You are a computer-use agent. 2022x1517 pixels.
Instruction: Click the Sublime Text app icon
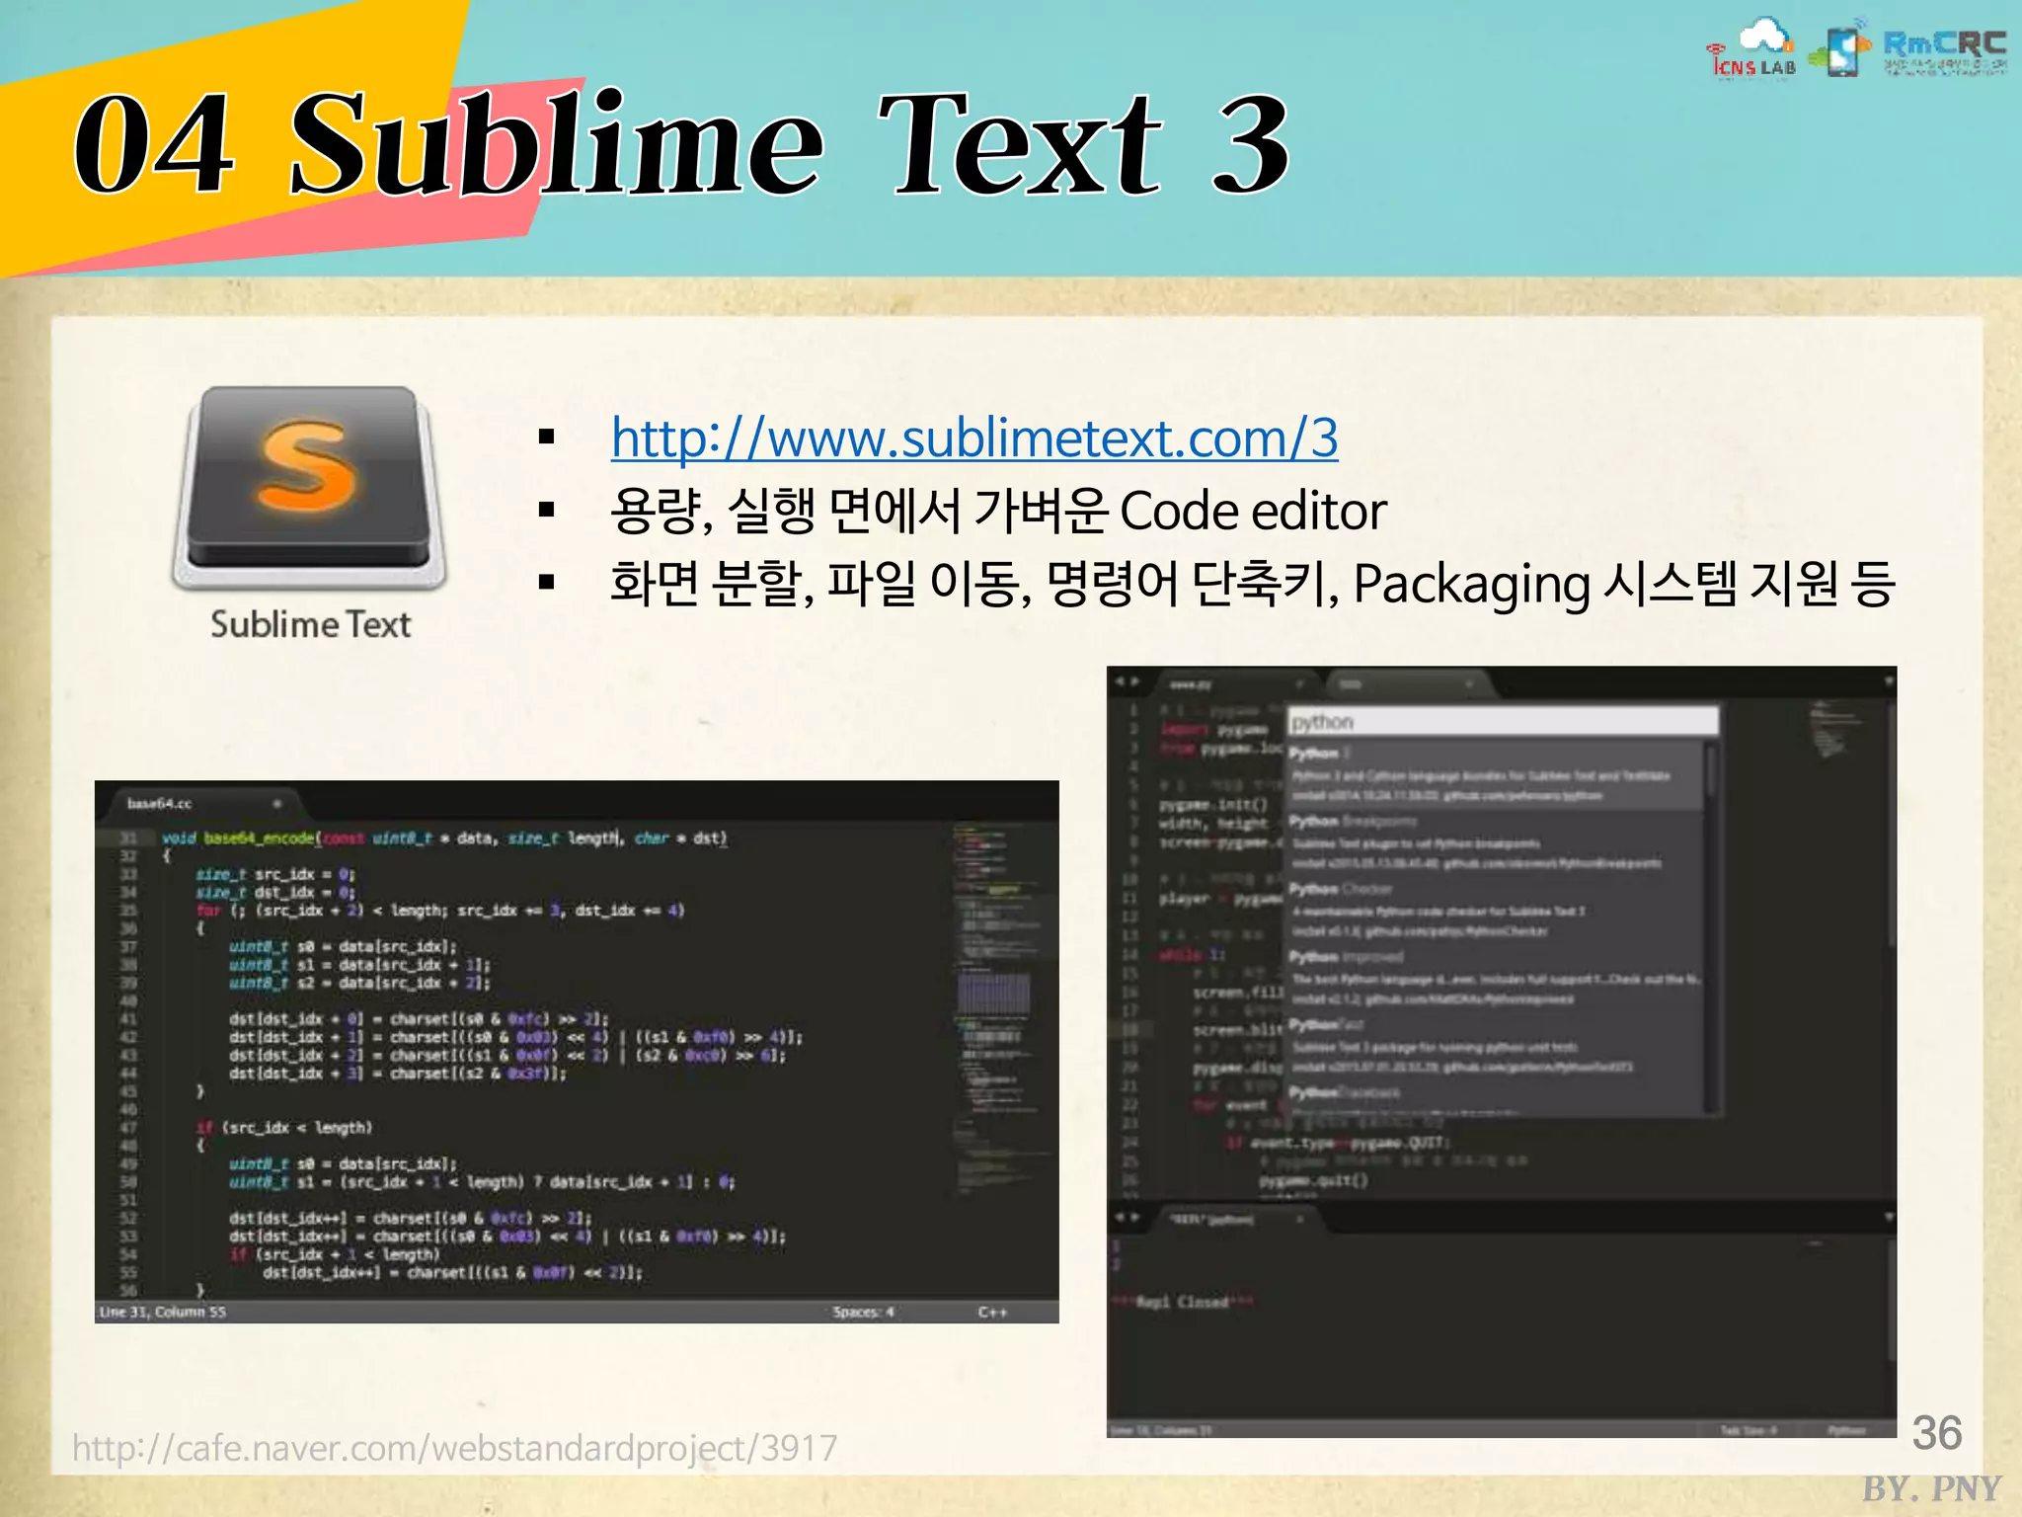[310, 489]
